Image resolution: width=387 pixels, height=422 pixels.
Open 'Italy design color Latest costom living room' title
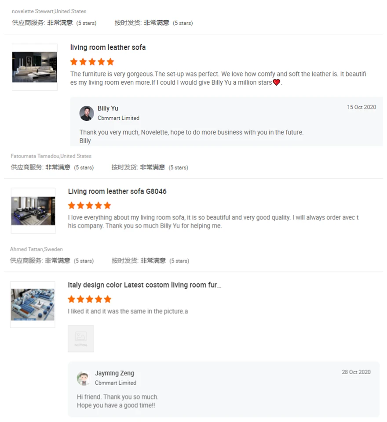coord(144,285)
